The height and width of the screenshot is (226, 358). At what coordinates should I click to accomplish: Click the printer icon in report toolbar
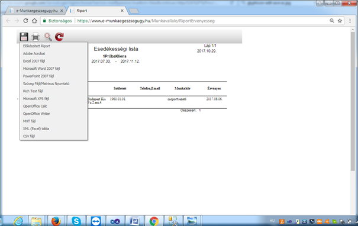coord(36,37)
